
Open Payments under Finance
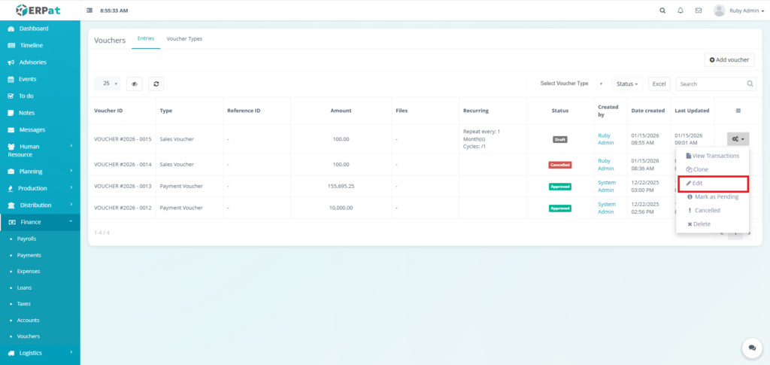tap(29, 255)
